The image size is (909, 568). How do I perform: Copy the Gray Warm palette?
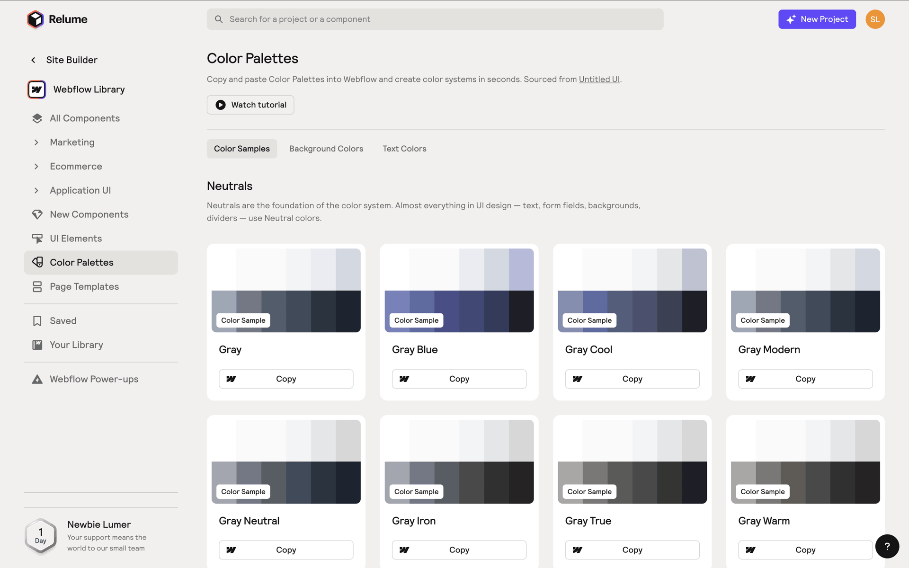805,550
